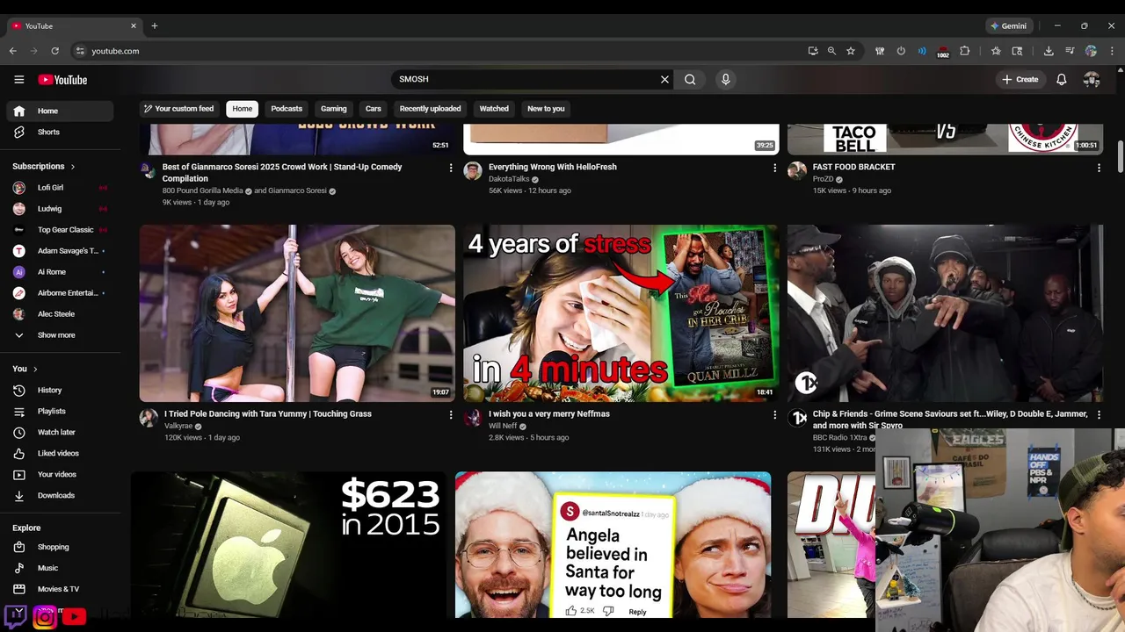Clear the SMOSH search text with X
The image size is (1125, 632).
[x=664, y=79]
